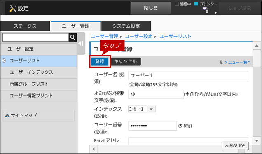Click the side menu search field
This screenshot has width=262, height=154.
point(35,37)
